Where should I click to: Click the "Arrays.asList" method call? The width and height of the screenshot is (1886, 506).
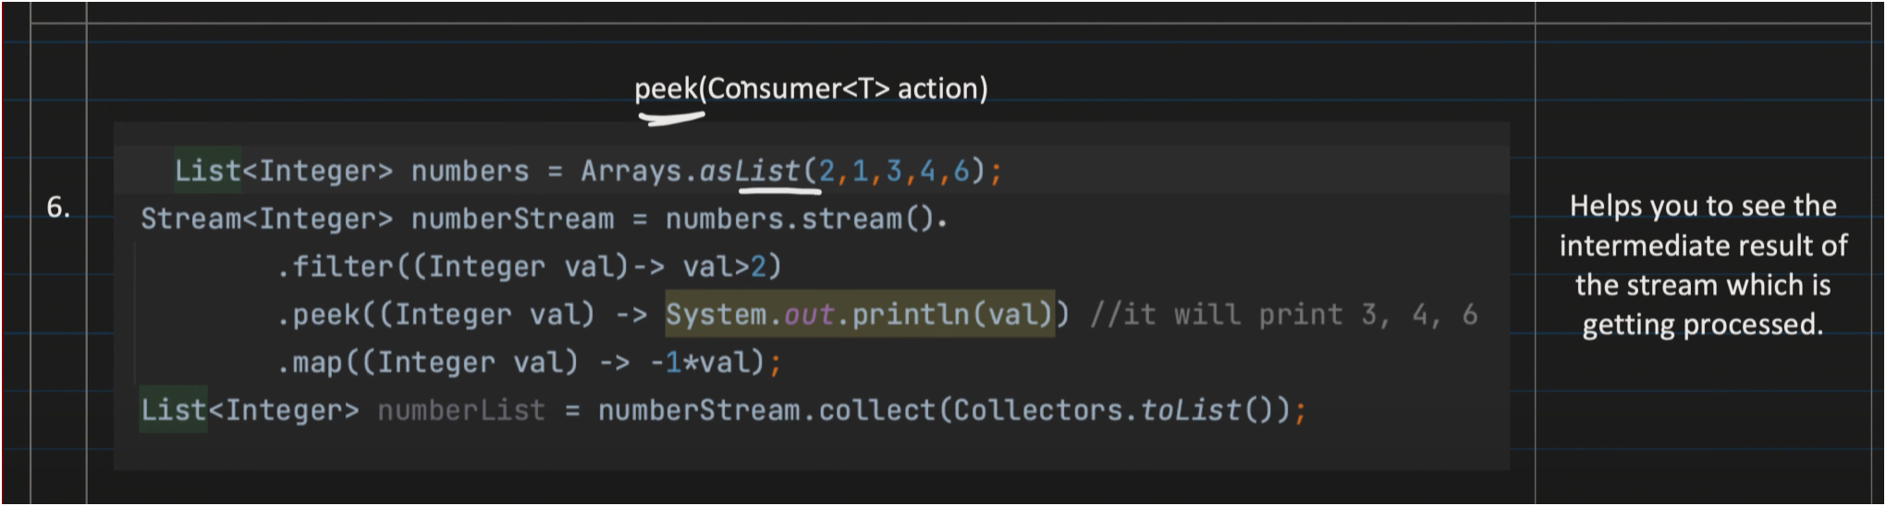click(x=691, y=171)
